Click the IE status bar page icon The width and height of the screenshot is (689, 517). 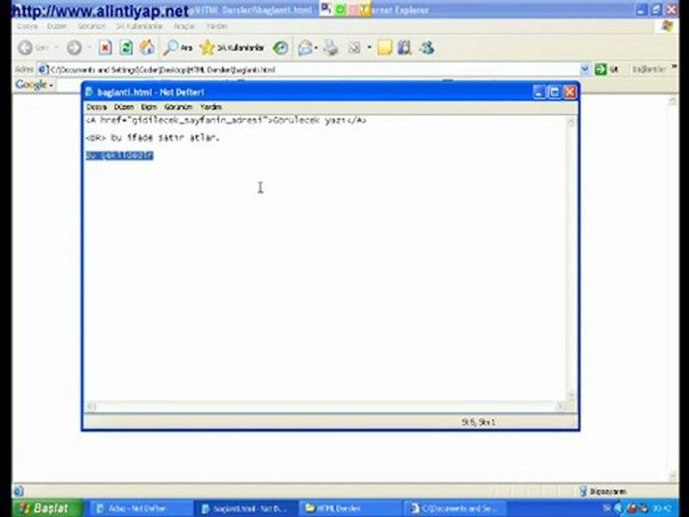point(19,490)
